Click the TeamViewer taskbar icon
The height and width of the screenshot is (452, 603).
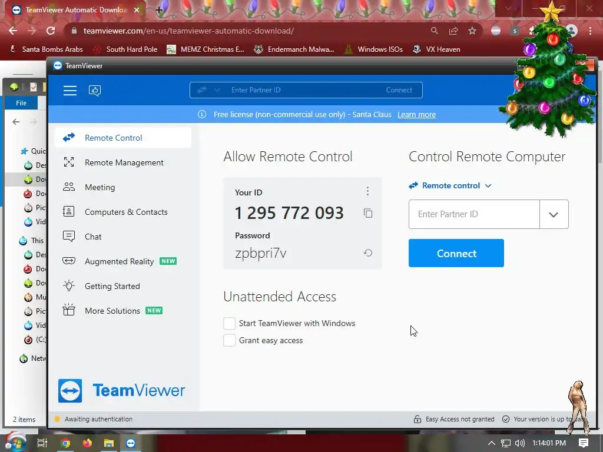[131, 443]
